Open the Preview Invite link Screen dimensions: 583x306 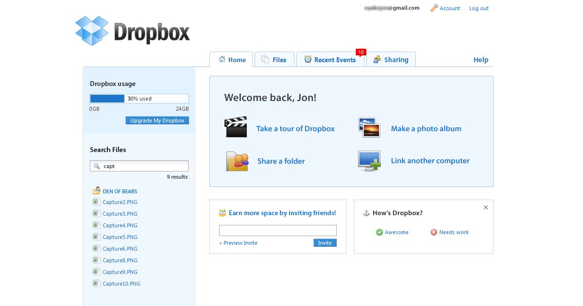(x=240, y=243)
